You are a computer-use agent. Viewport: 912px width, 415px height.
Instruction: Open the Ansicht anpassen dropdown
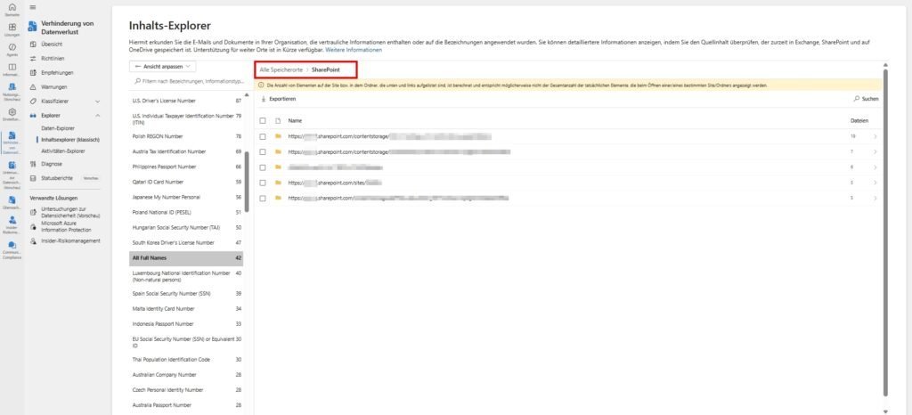[163, 66]
